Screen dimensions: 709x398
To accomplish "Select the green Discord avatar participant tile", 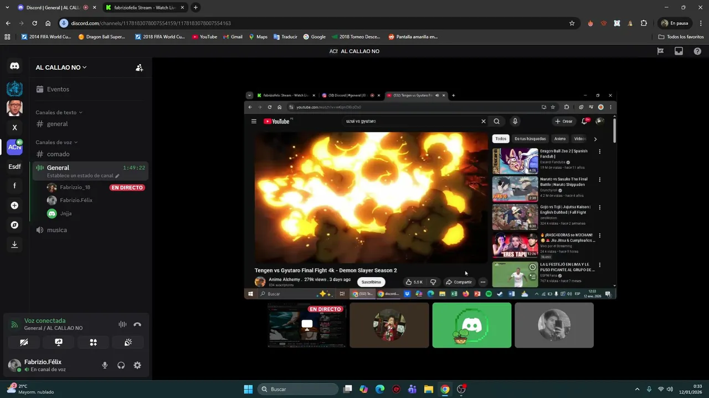I will 472,325.
